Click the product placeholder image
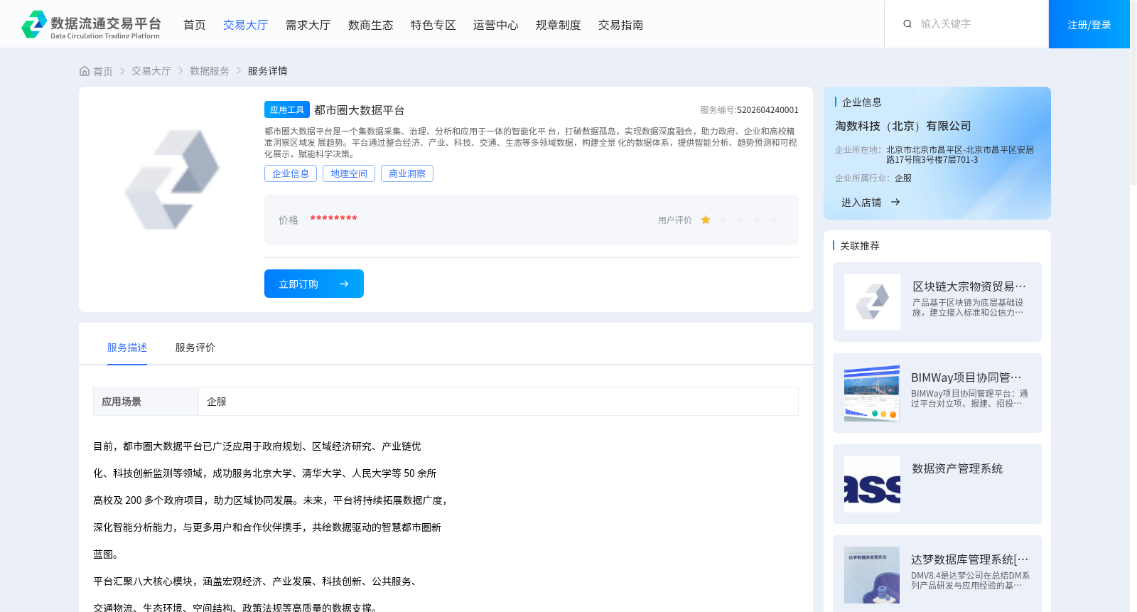This screenshot has height=612, width=1137. click(x=172, y=180)
